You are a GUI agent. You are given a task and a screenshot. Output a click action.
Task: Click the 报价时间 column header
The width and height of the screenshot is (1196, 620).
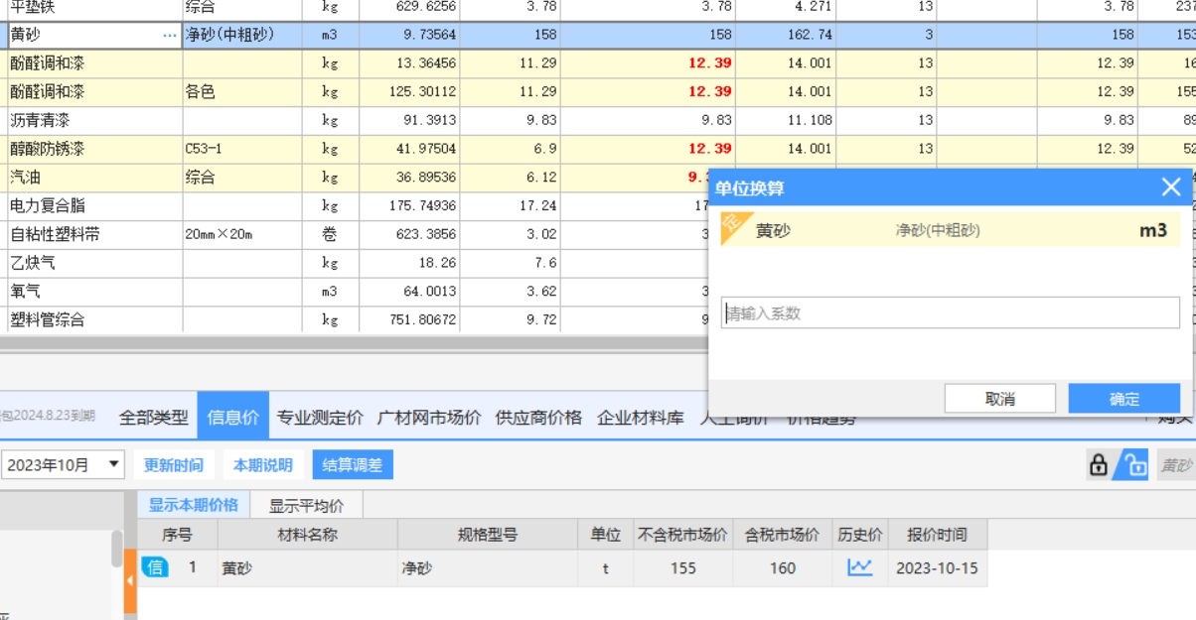[x=937, y=535]
